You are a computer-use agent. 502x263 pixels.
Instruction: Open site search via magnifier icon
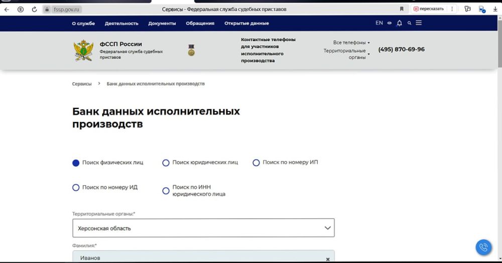point(410,23)
